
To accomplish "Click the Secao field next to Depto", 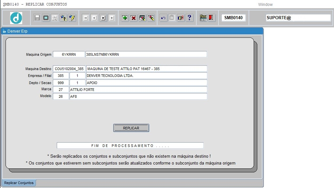I will click(77, 83).
